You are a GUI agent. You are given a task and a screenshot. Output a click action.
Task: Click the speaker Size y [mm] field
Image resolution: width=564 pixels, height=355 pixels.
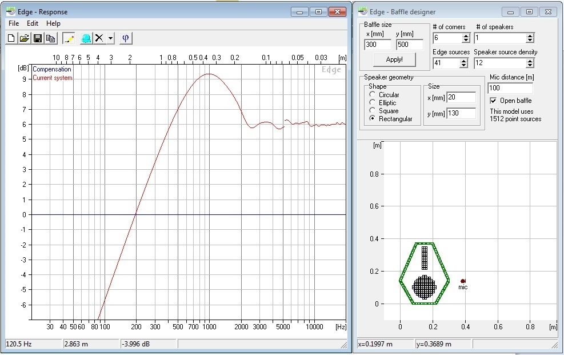461,113
